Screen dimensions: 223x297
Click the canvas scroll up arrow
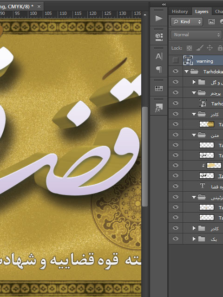145,14
